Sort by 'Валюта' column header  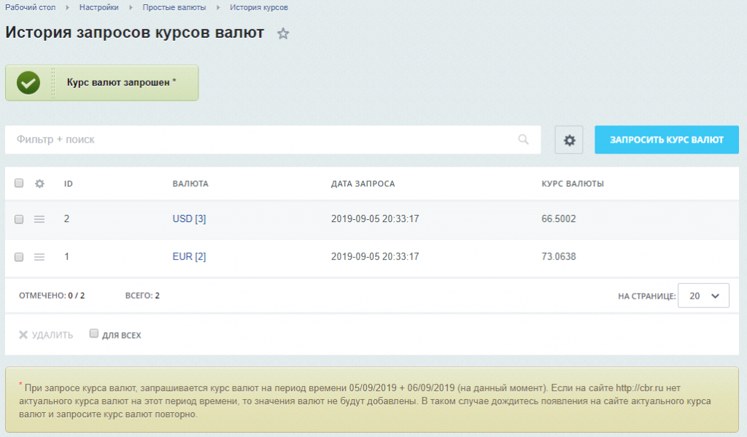point(190,184)
